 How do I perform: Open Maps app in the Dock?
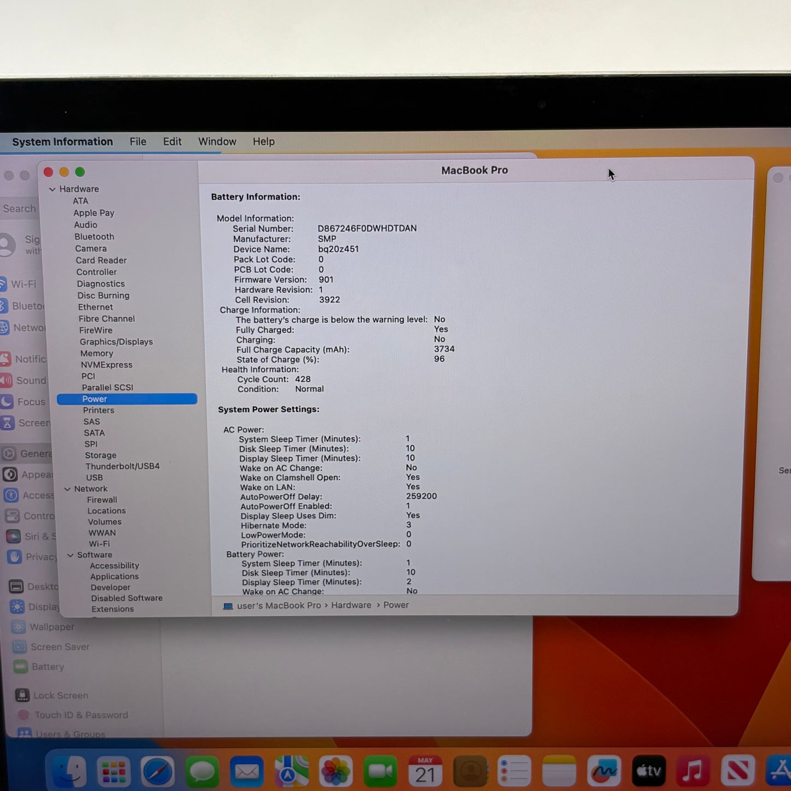291,771
